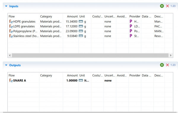Viewport: 178px width, 113px height.
Task: Collapse the Inputs section
Action: click(x=6, y=6)
